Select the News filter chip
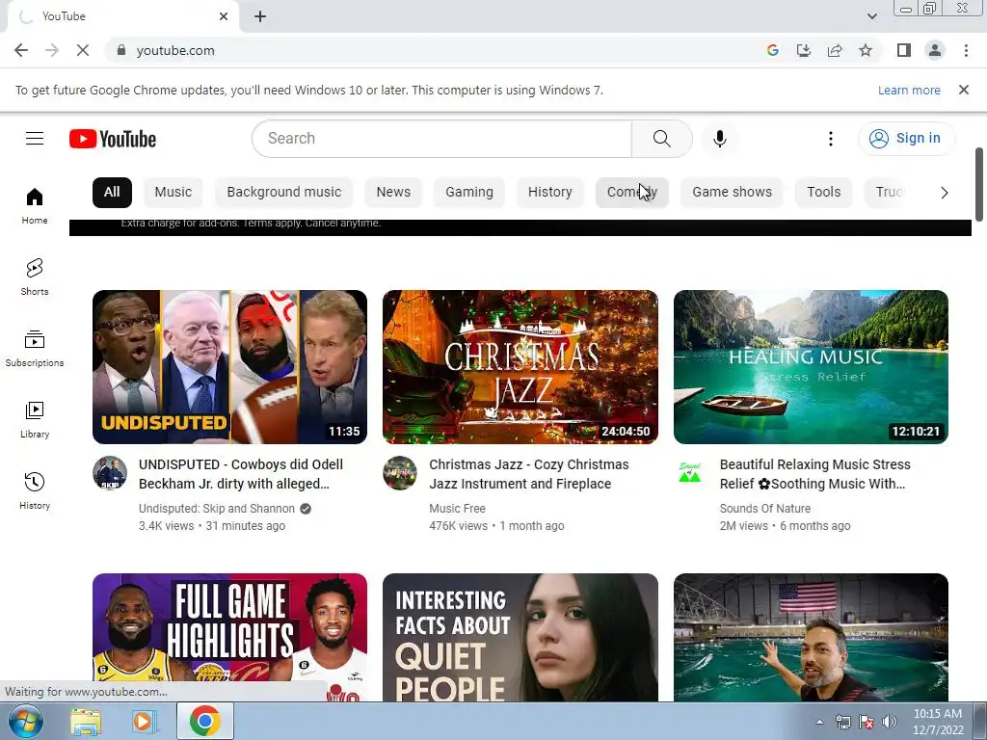This screenshot has height=740, width=987. pyautogui.click(x=393, y=193)
